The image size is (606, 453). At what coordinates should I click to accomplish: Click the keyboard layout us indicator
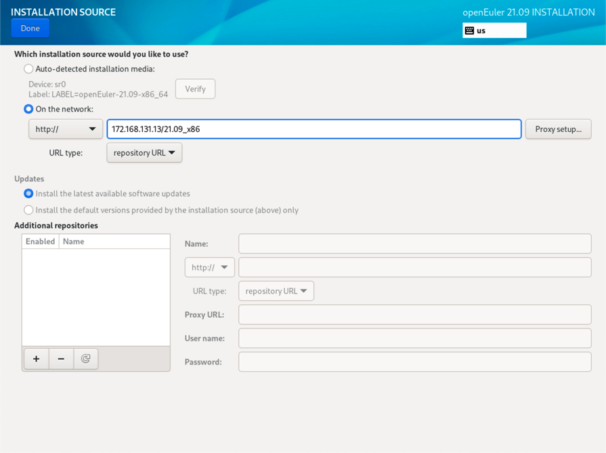pos(494,30)
